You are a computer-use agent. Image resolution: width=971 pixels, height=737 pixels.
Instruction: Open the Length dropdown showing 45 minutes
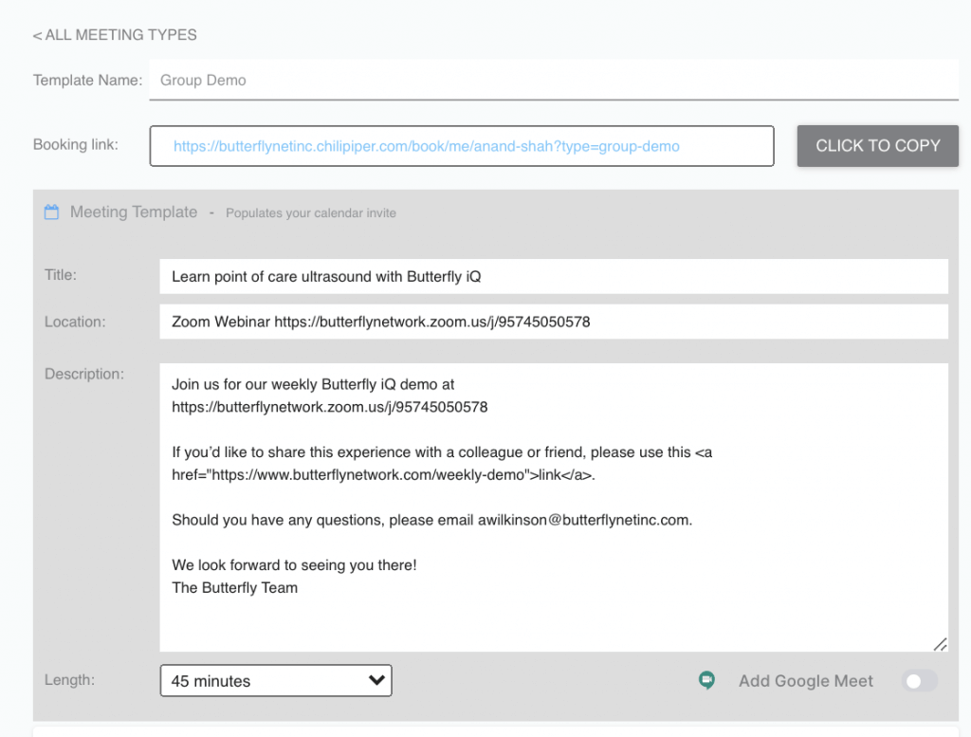click(276, 681)
